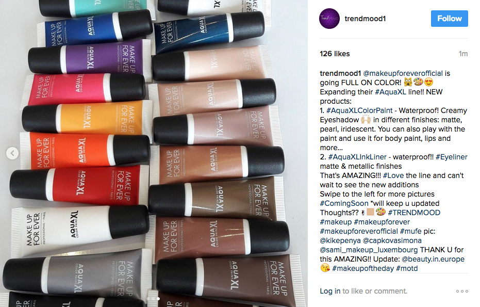This screenshot has width=480, height=307.
Task: Visit @sami_makeup_luxembourg profile mention
Action: tap(369, 250)
